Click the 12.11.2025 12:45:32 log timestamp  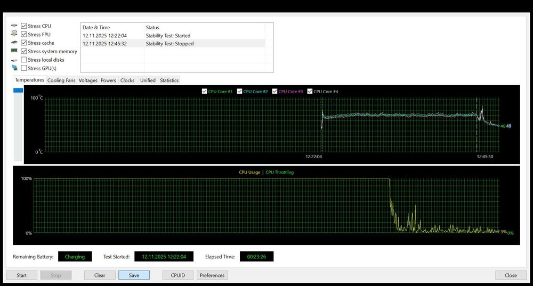click(104, 44)
